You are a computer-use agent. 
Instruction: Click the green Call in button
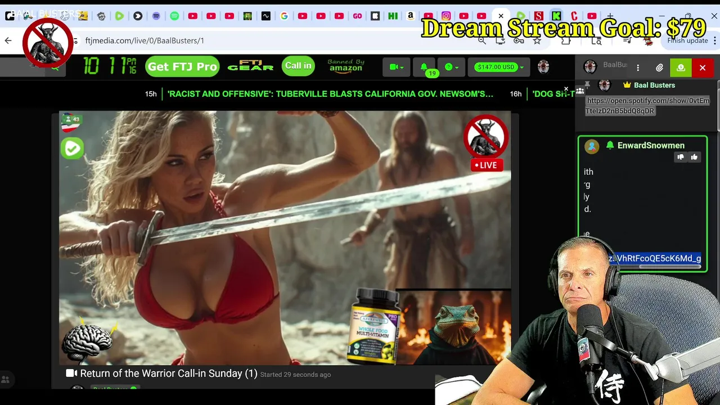pyautogui.click(x=298, y=66)
